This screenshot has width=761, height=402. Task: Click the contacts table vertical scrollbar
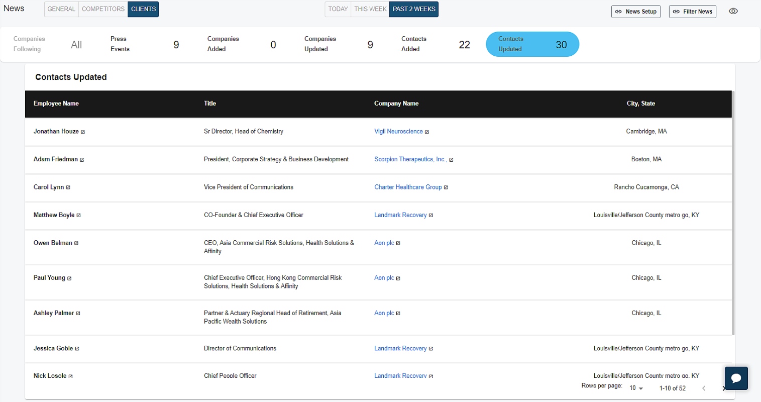[x=733, y=213]
